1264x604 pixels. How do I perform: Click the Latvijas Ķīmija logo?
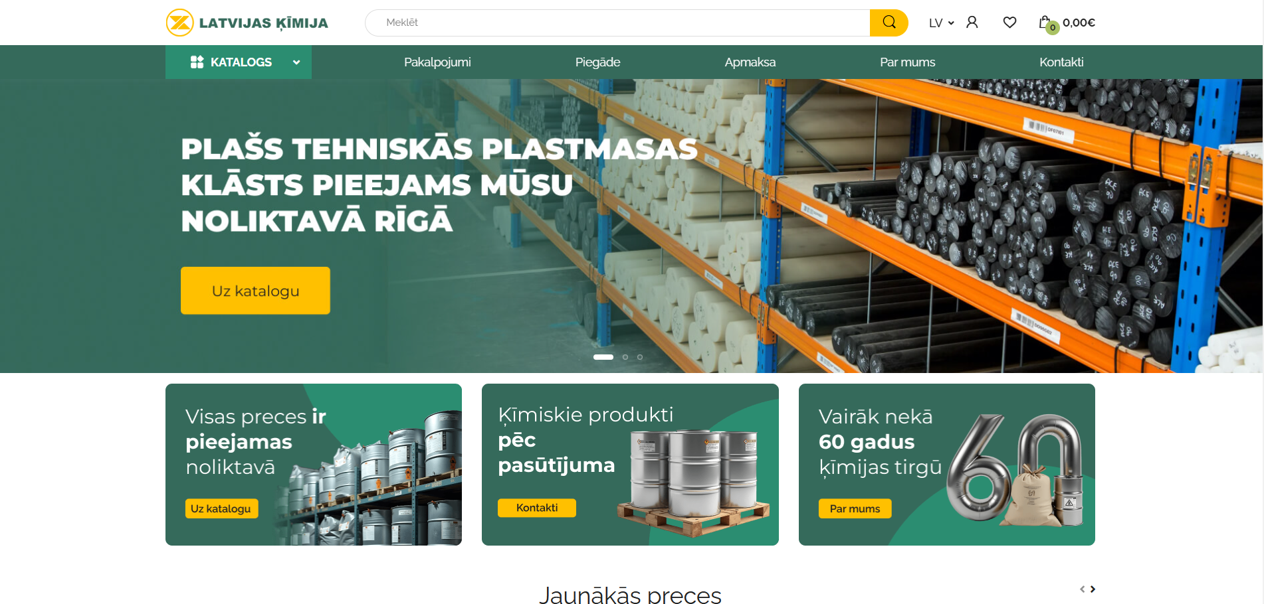pos(247,23)
